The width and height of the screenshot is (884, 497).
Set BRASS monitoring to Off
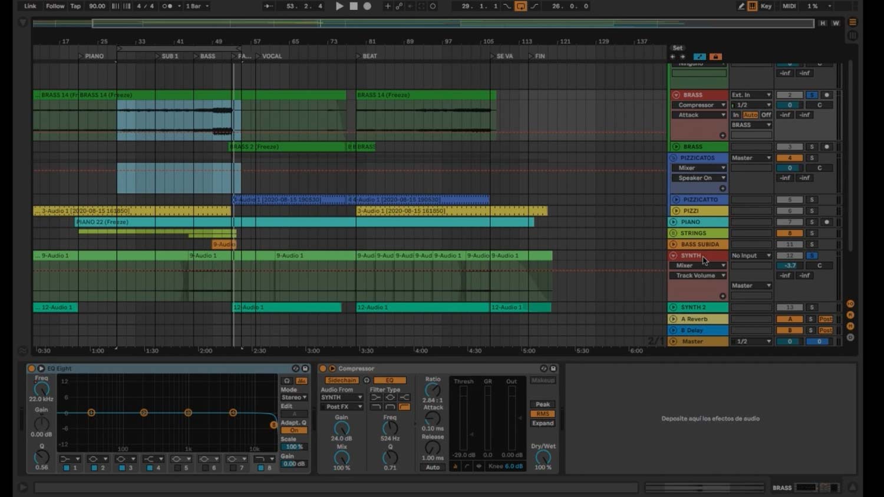pos(766,115)
